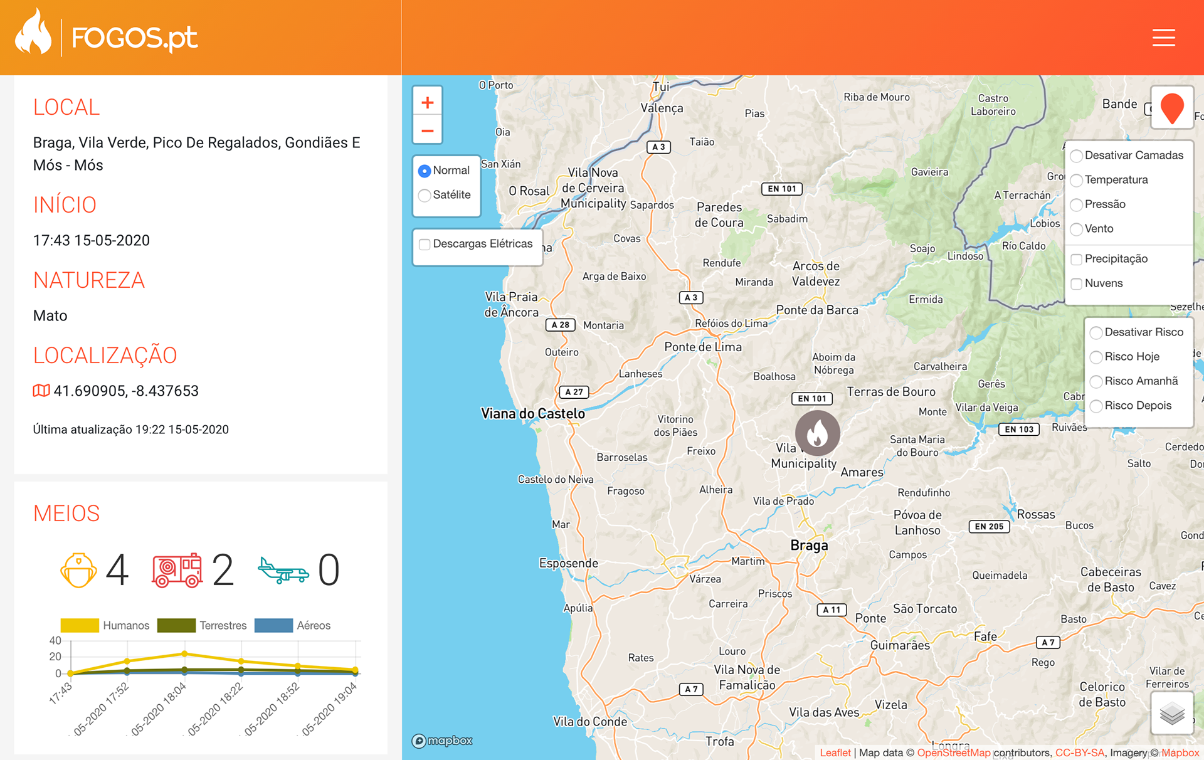Enable Precipitação layer checkbox
The width and height of the screenshot is (1204, 760).
pos(1077,259)
